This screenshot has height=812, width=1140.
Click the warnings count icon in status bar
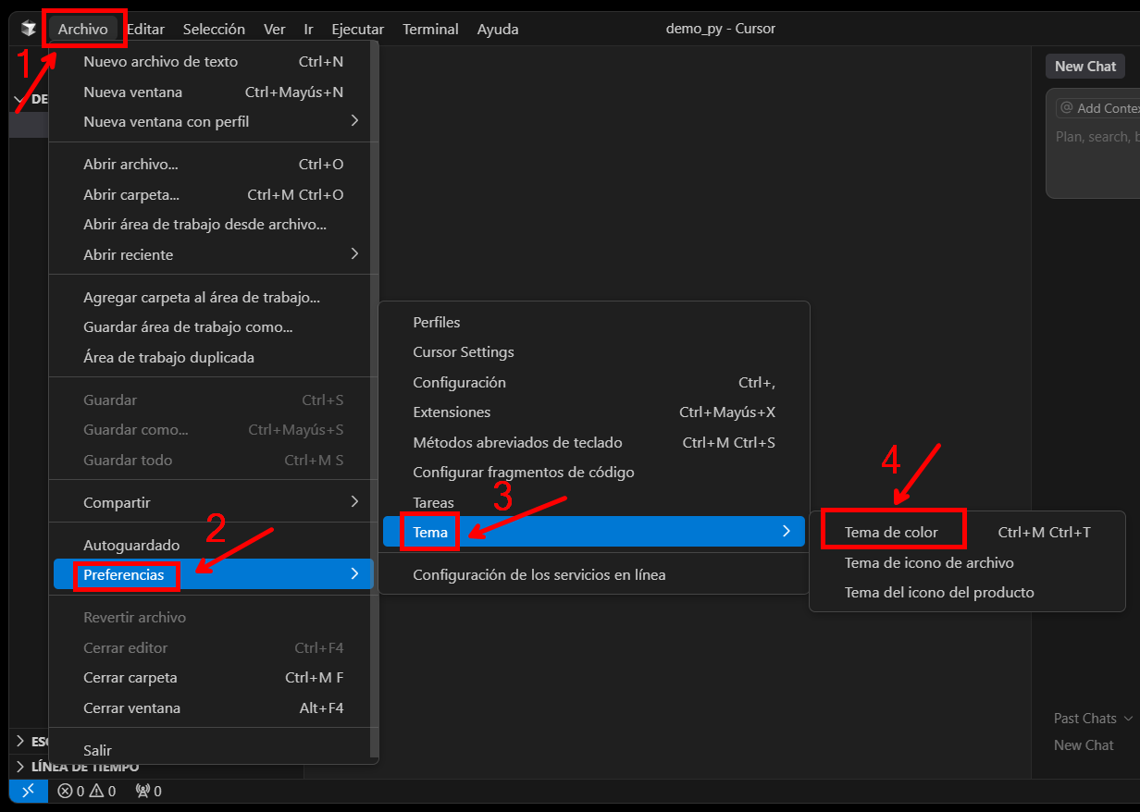pos(95,791)
